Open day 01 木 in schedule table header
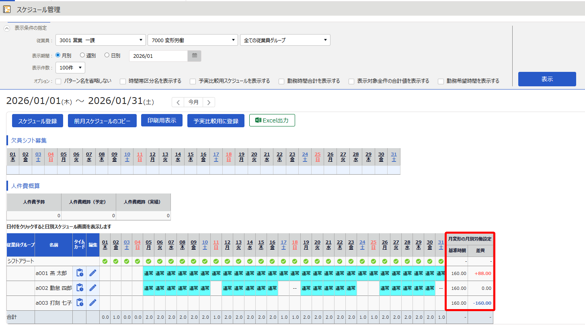The width and height of the screenshot is (585, 332). (x=105, y=245)
